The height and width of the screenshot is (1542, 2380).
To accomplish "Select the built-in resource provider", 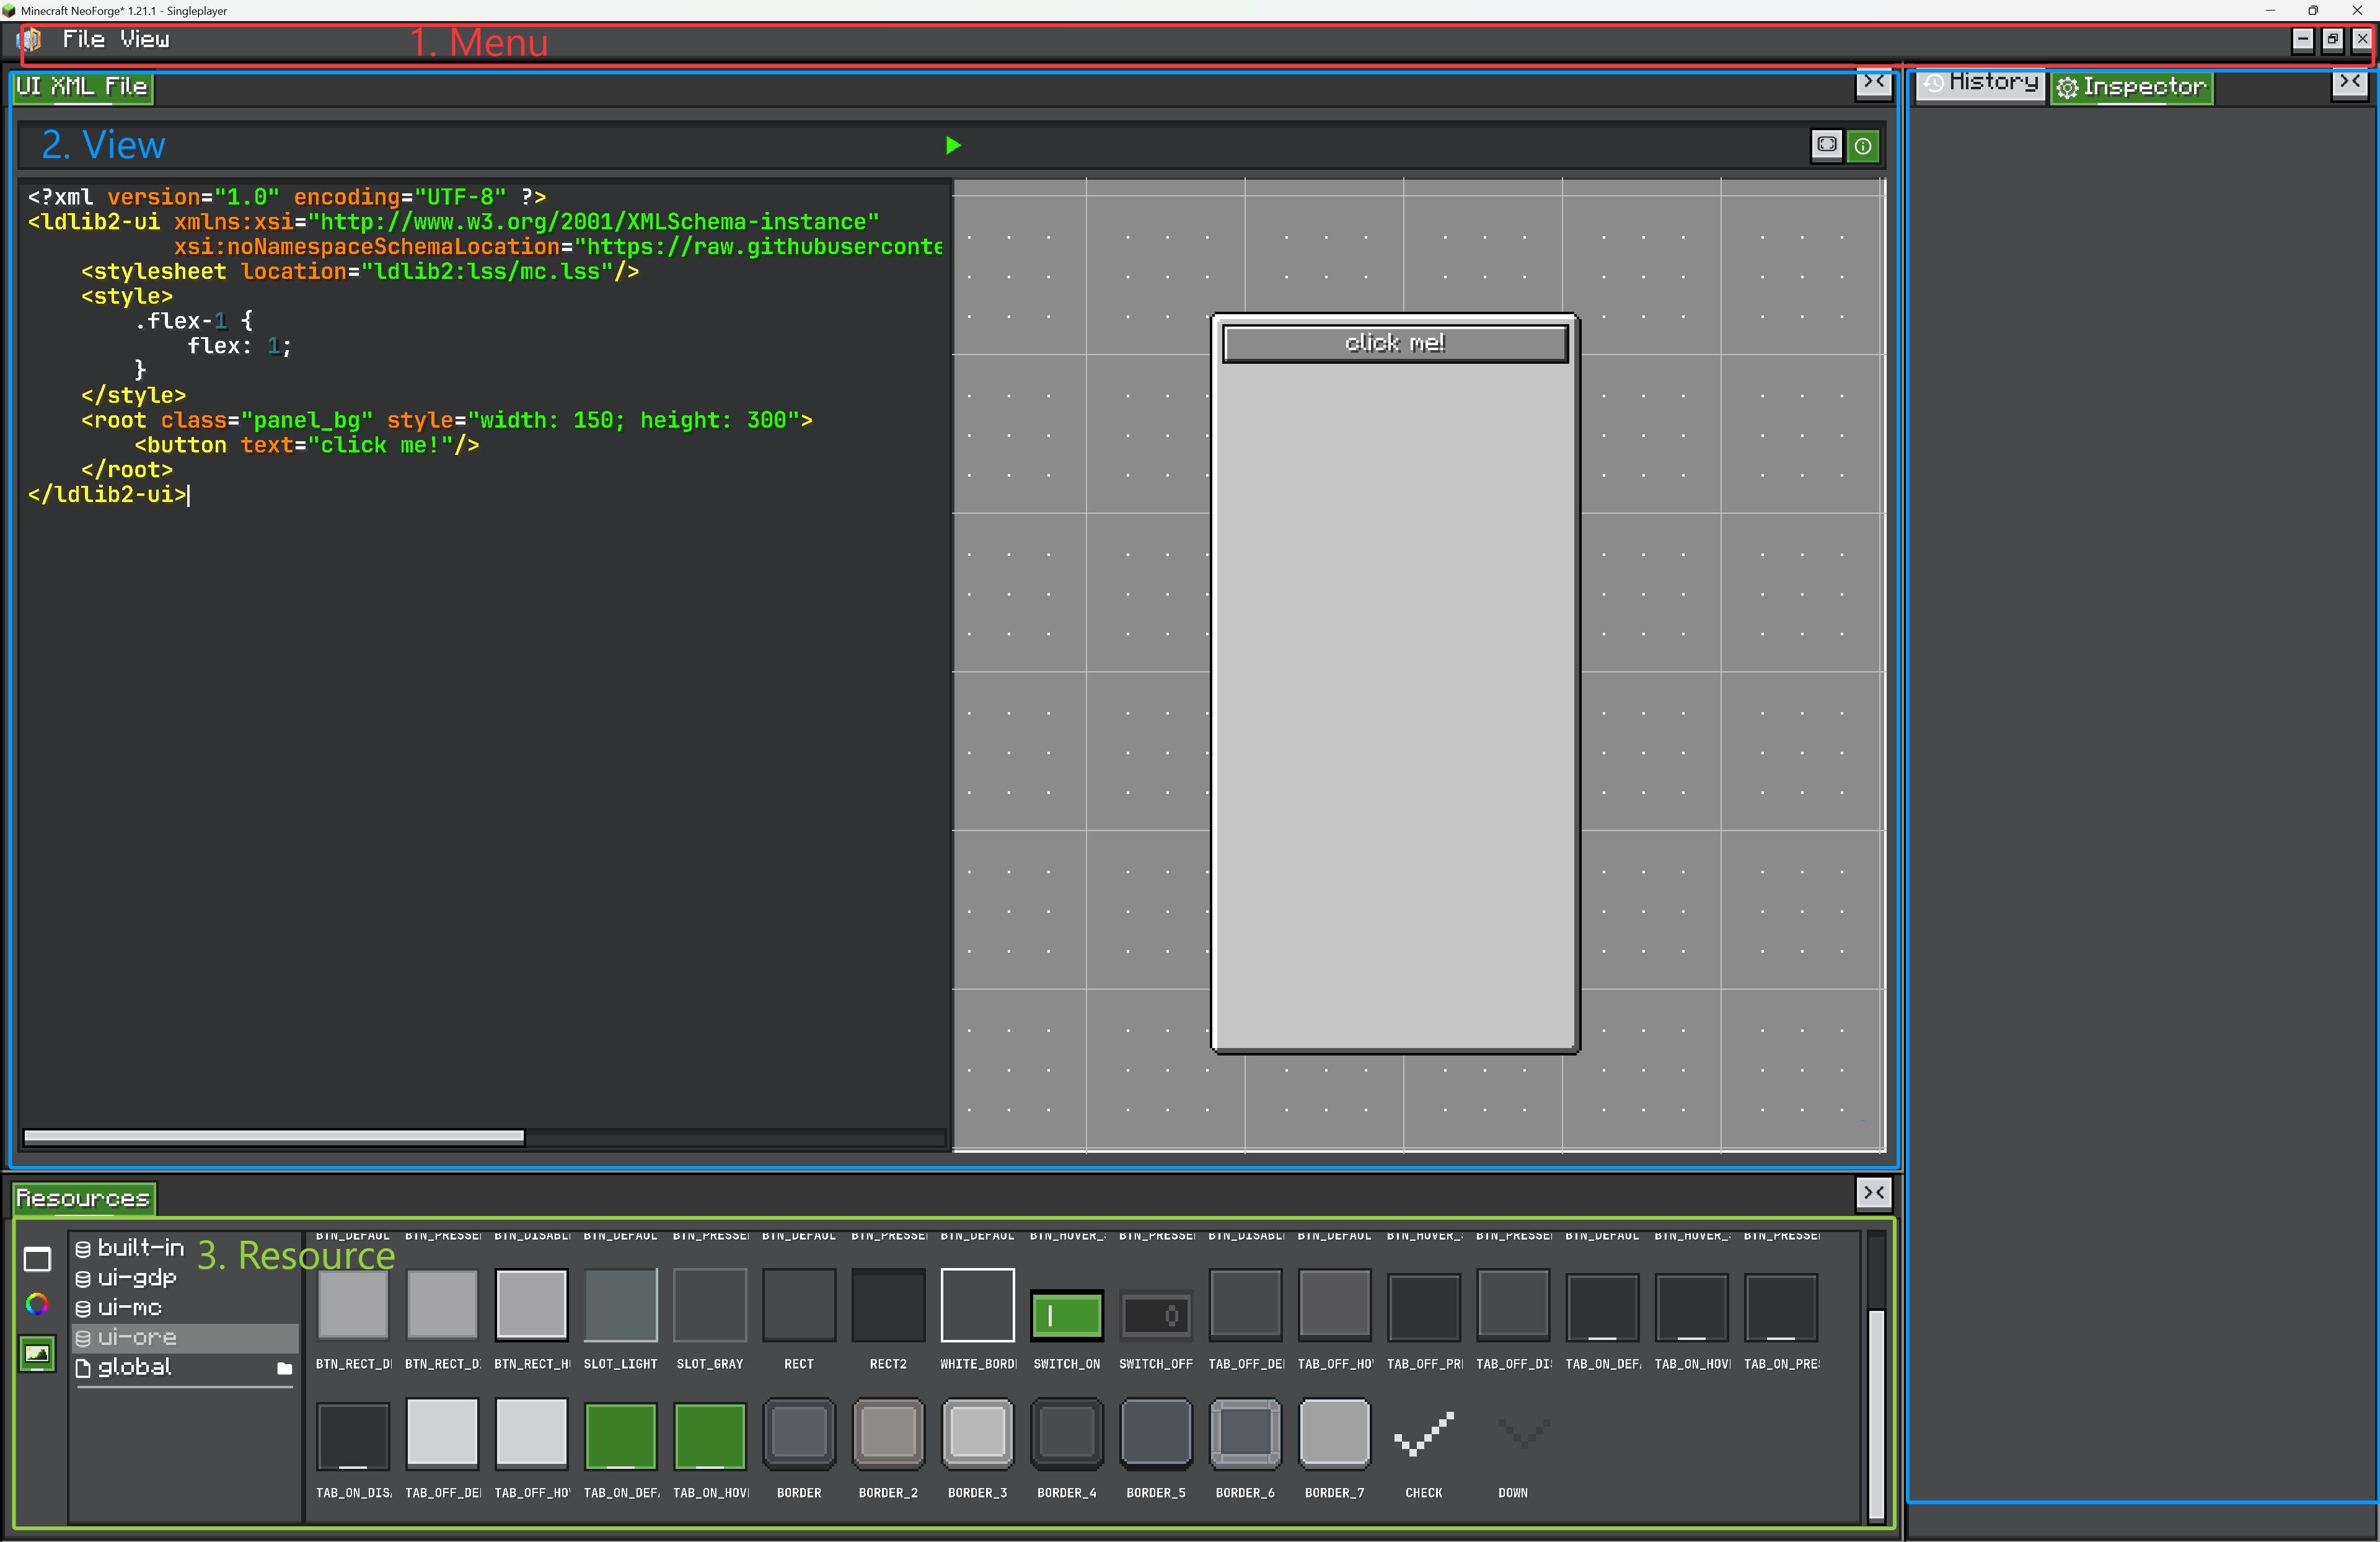I will point(185,1247).
